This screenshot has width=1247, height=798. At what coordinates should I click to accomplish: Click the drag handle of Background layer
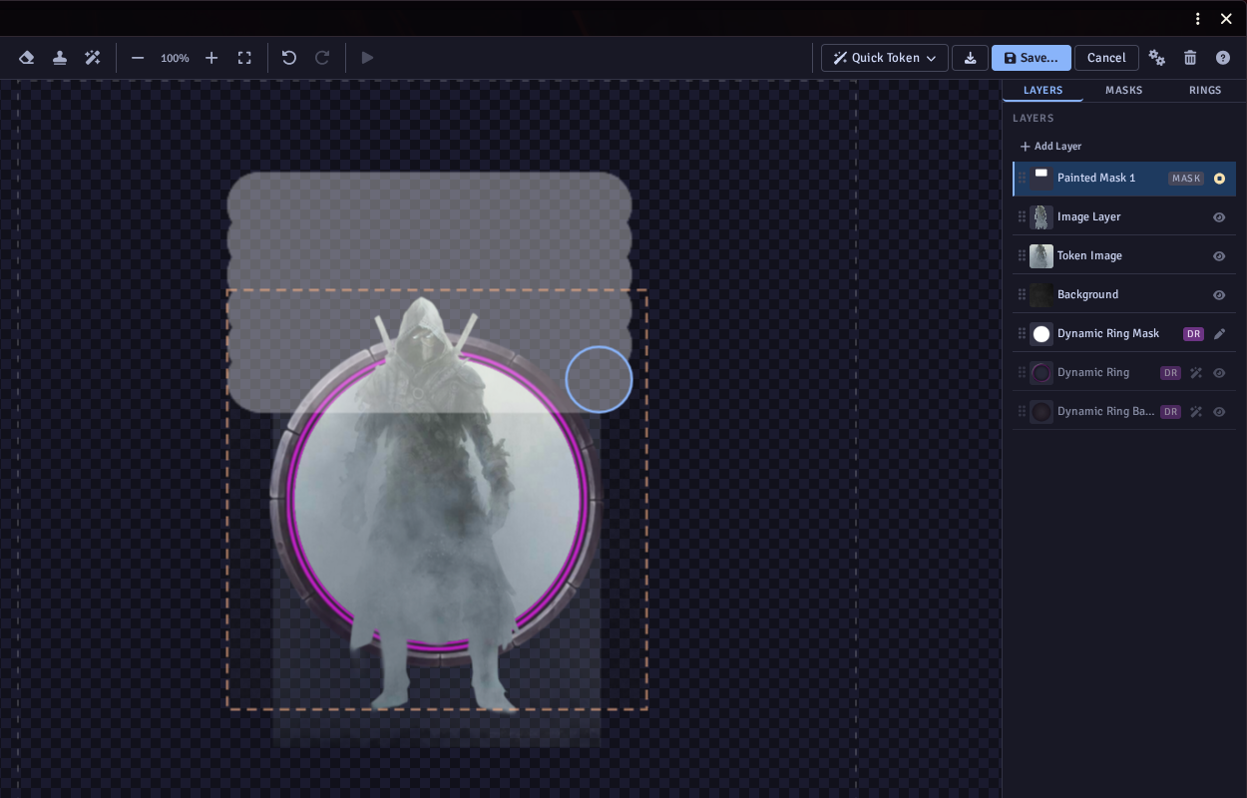pyautogui.click(x=1022, y=295)
